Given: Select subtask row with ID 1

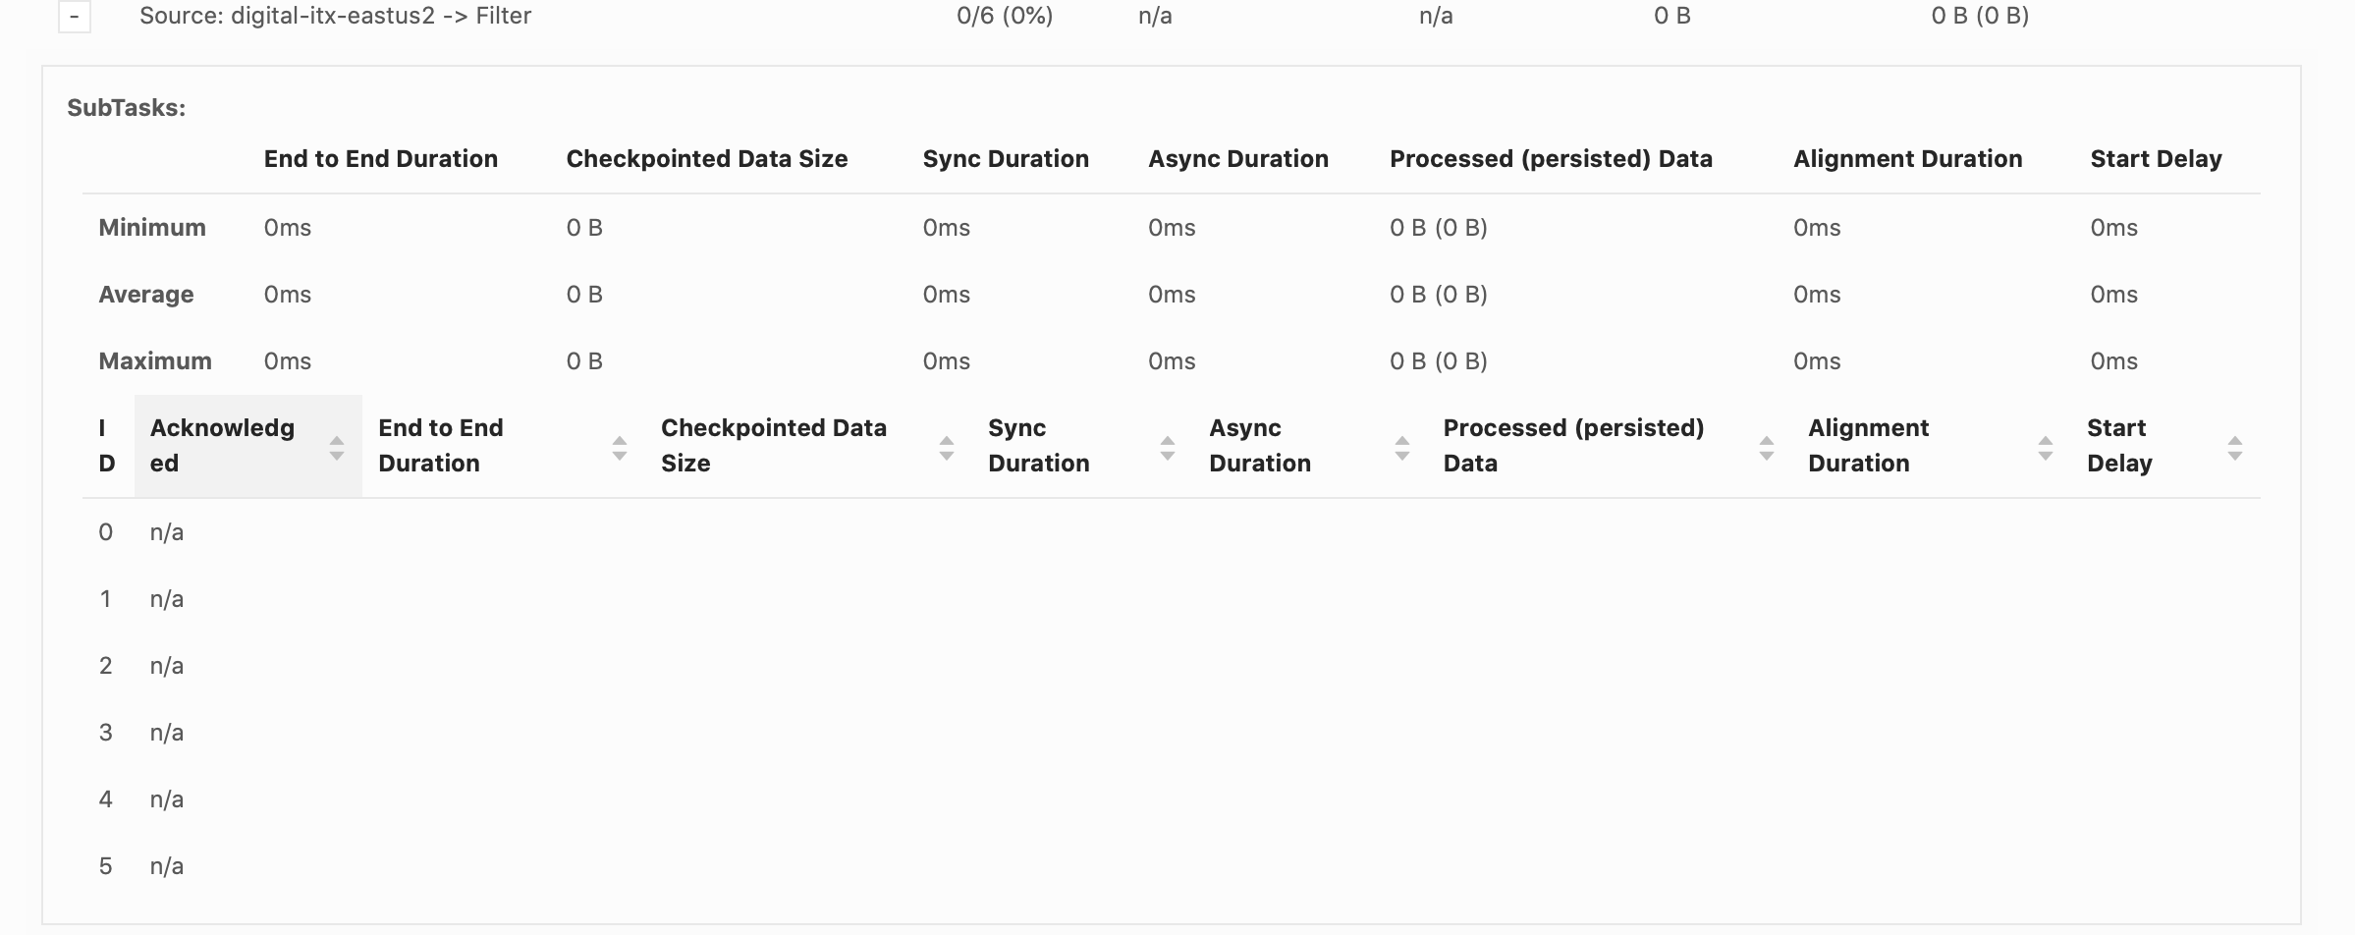Looking at the screenshot, I should 106,599.
